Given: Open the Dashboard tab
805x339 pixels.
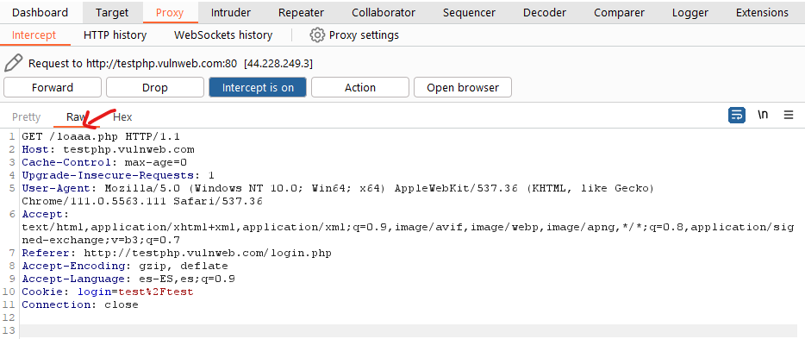Looking at the screenshot, I should pyautogui.click(x=40, y=12).
